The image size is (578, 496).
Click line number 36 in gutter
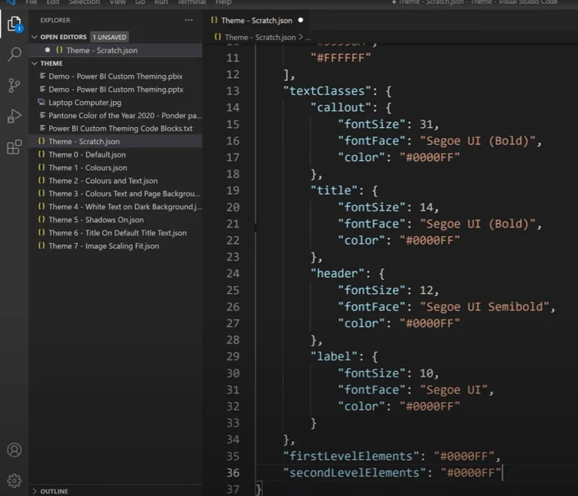[x=233, y=473]
